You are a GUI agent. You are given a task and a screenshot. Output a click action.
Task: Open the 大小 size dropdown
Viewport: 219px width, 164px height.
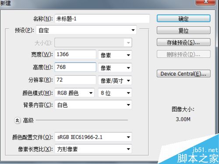93,42
